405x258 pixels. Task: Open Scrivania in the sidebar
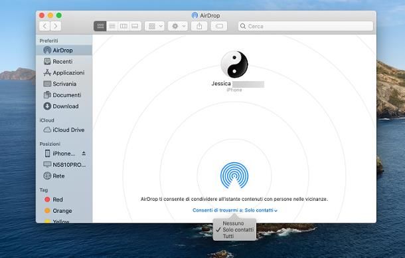(64, 84)
